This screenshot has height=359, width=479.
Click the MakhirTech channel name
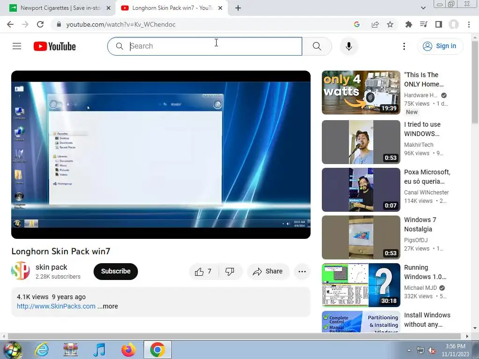pos(419,145)
